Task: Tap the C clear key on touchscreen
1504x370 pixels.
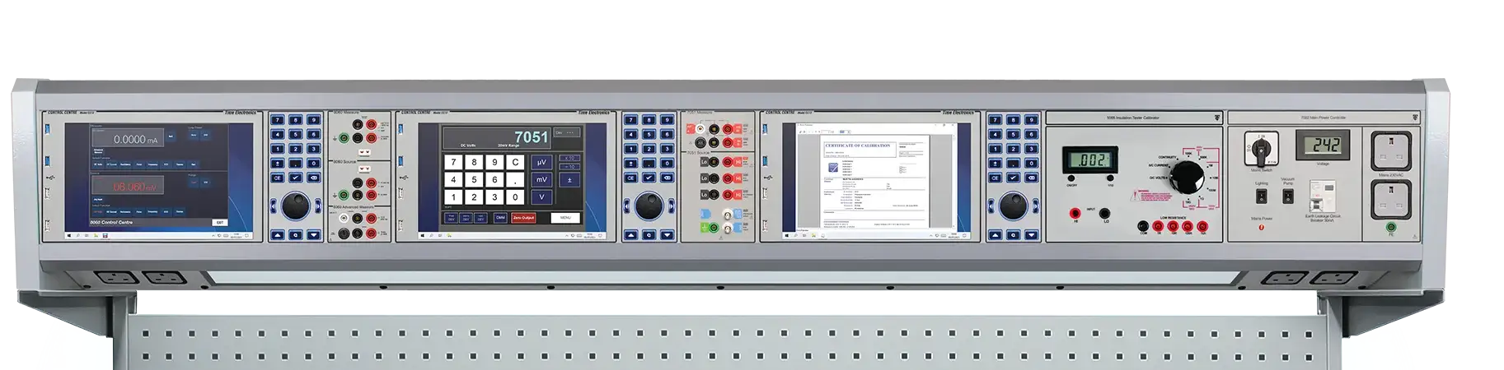Action: [x=515, y=162]
